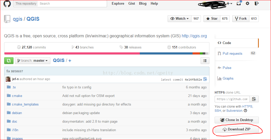Click the .tx folder icon
This screenshot has height=140, width=271.
click(x=9, y=87)
